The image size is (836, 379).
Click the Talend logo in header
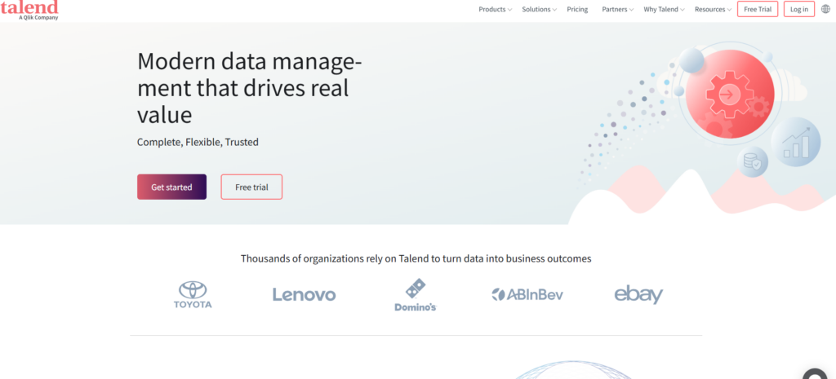(x=29, y=9)
